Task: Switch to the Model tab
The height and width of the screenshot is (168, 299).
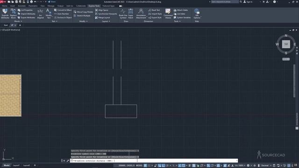Action: (x=7, y=165)
